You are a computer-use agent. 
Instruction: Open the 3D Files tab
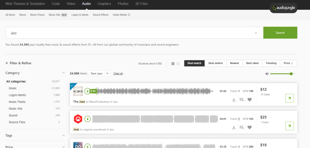(x=141, y=4)
